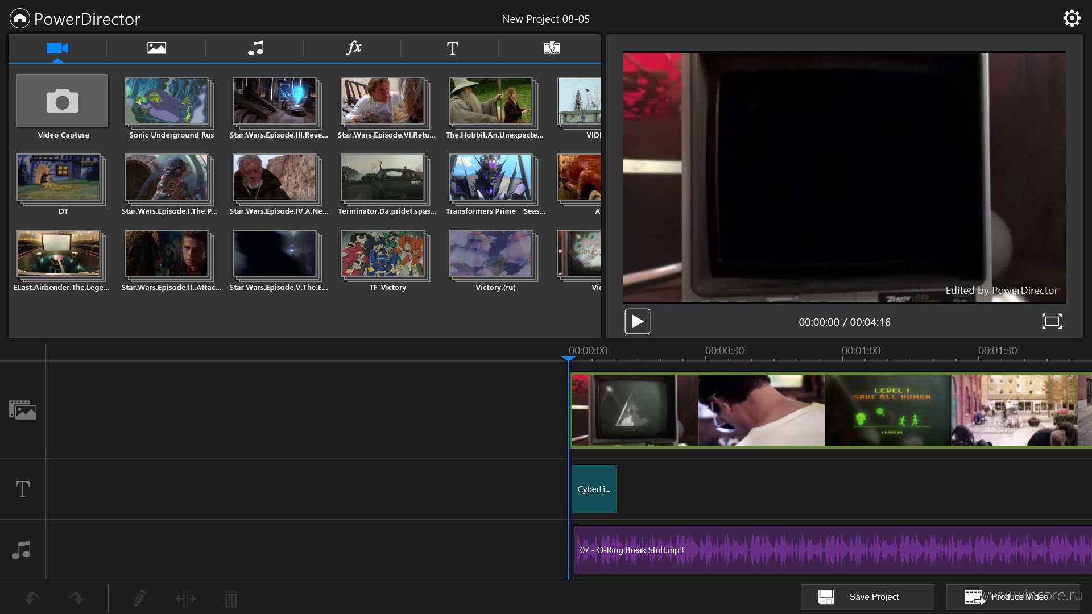This screenshot has height=614, width=1092.
Task: Split the clip with split icon
Action: point(185,598)
